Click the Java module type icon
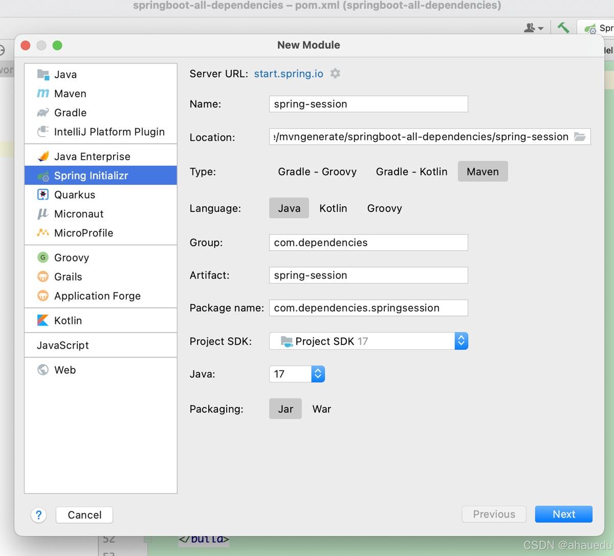Screen dimensions: 614x556 pos(43,74)
